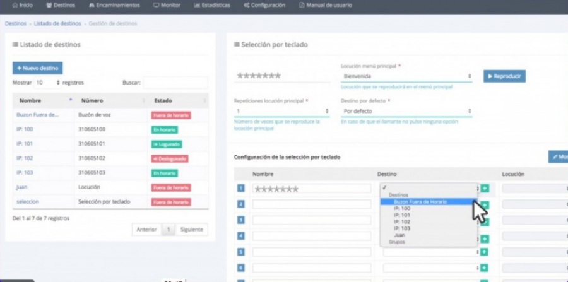Open Destino dropdown on row 5
Viewport: 568px width, 282px height.
coord(431,252)
